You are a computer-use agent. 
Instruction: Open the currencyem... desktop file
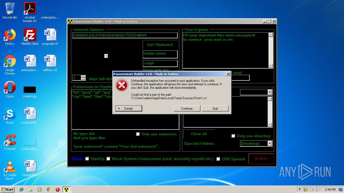pos(30,145)
